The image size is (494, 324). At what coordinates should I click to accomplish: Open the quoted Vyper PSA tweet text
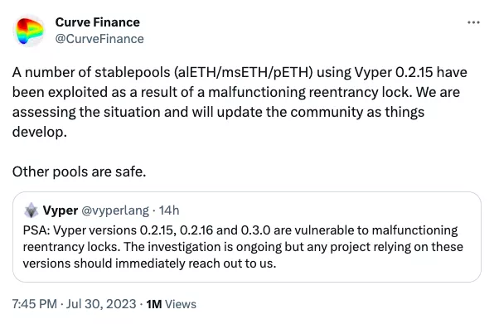pos(243,247)
